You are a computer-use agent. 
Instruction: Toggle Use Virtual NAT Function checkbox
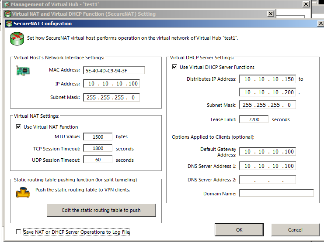click(x=18, y=126)
